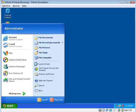This screenshot has width=136, height=112.
Task: Open the Help menu of VMLite
Action: point(24,6)
